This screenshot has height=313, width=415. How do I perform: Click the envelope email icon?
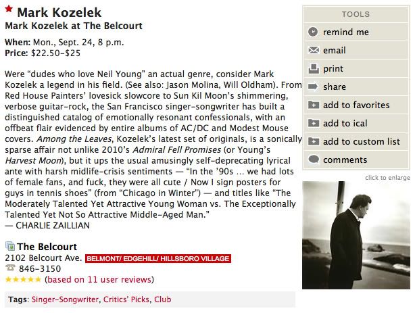pyautogui.click(x=313, y=50)
